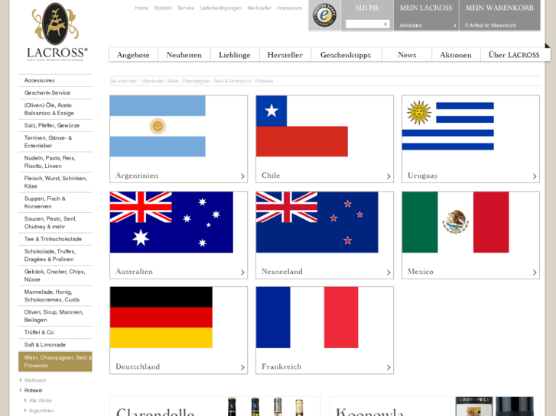Open the Saft & Limonade category
The width and height of the screenshot is (556, 416).
[x=55, y=345]
